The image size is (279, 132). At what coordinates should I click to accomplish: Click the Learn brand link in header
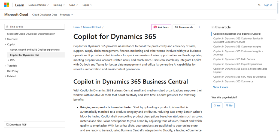[20, 5]
